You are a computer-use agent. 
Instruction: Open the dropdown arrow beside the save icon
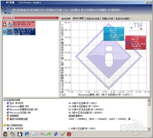[x=23, y=134]
